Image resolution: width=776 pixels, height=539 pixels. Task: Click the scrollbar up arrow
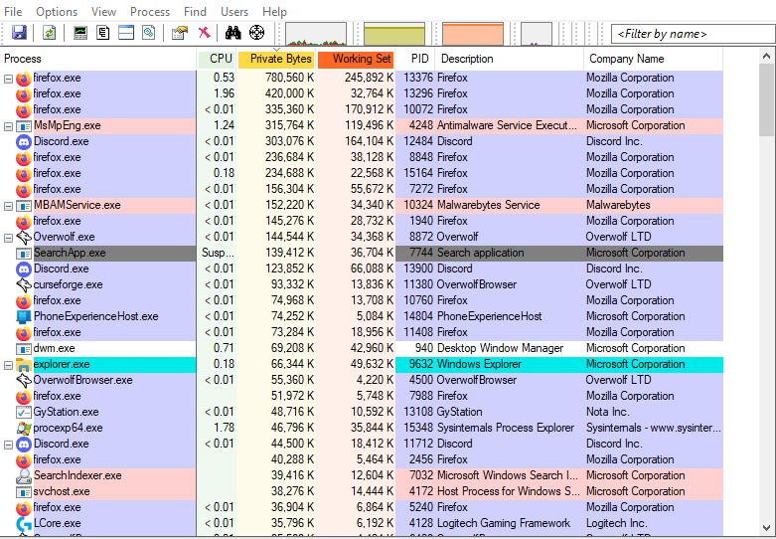click(767, 56)
